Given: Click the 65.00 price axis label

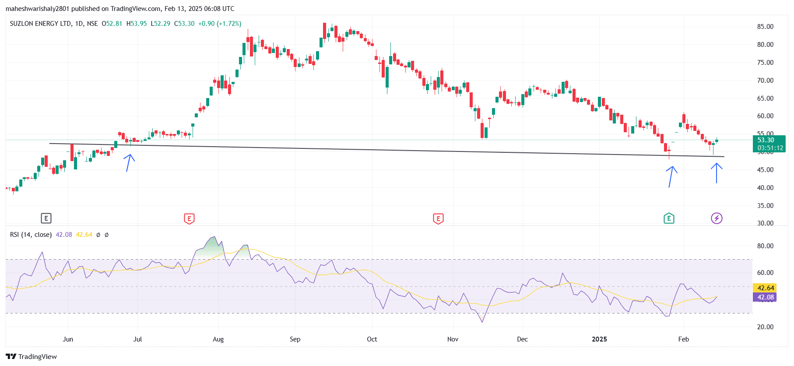Looking at the screenshot, I should click(x=765, y=99).
